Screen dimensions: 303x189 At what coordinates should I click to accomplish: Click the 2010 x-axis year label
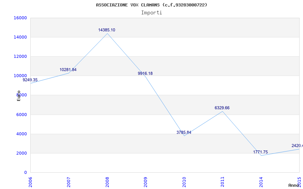click(184, 182)
